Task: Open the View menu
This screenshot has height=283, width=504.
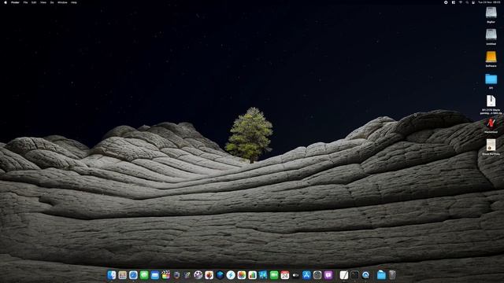Action: pos(43,2)
